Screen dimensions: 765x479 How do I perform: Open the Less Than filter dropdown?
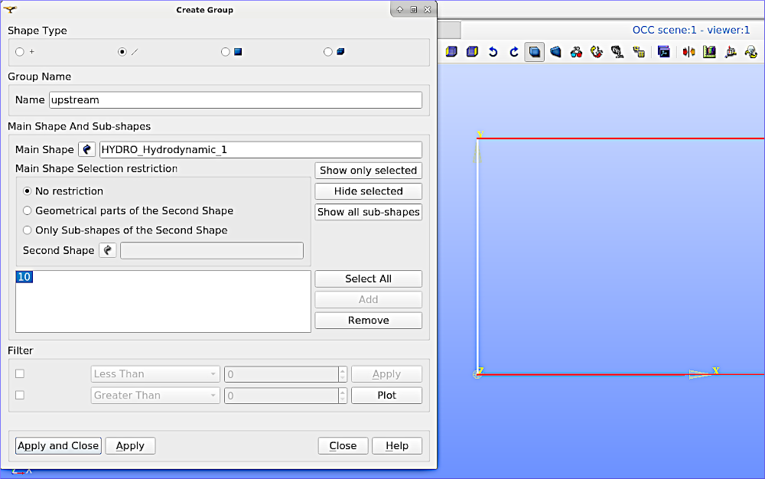(x=155, y=373)
